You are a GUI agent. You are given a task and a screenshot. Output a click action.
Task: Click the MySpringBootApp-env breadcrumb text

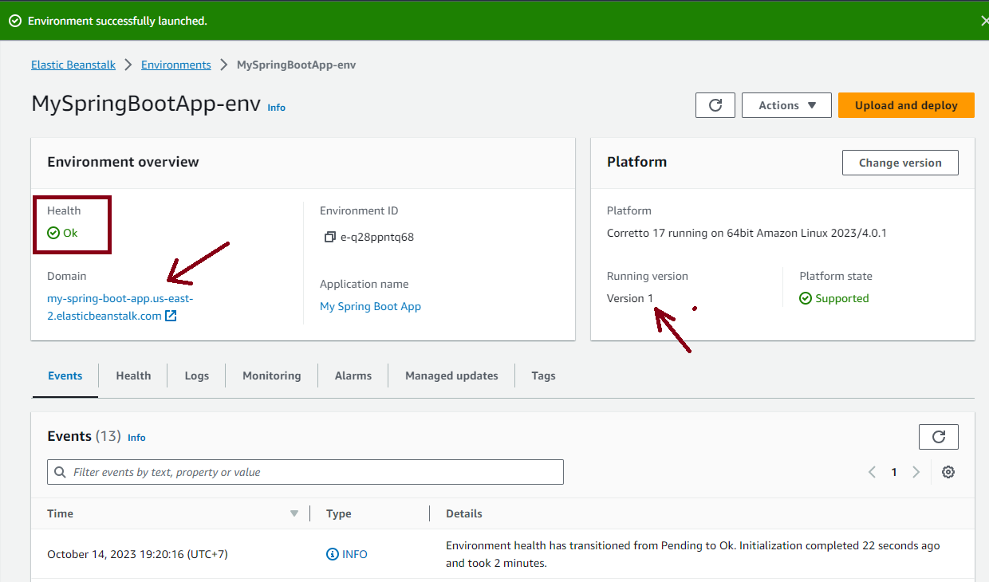[297, 65]
